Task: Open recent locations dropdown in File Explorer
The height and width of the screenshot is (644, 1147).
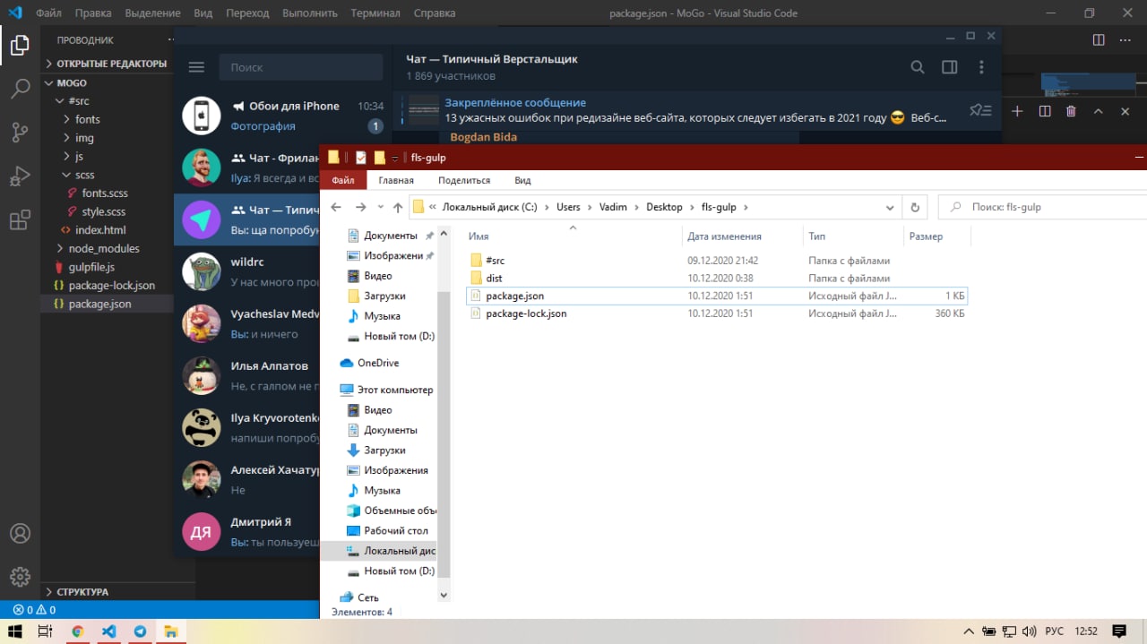Action: pyautogui.click(x=379, y=208)
